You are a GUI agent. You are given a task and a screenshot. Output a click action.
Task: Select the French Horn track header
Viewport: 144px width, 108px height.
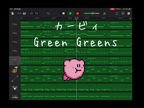pos(15,70)
